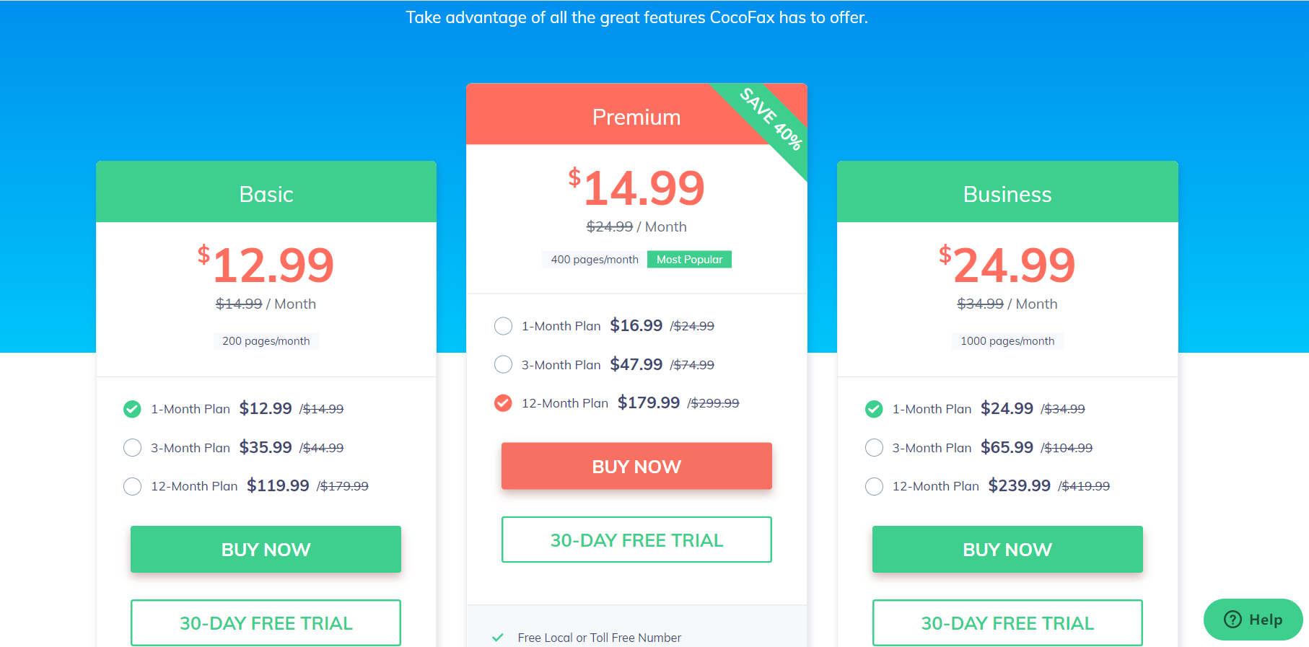Viewport: 1309px width, 647px height.
Task: Click the red Premium BUY NOW button
Action: tap(636, 466)
